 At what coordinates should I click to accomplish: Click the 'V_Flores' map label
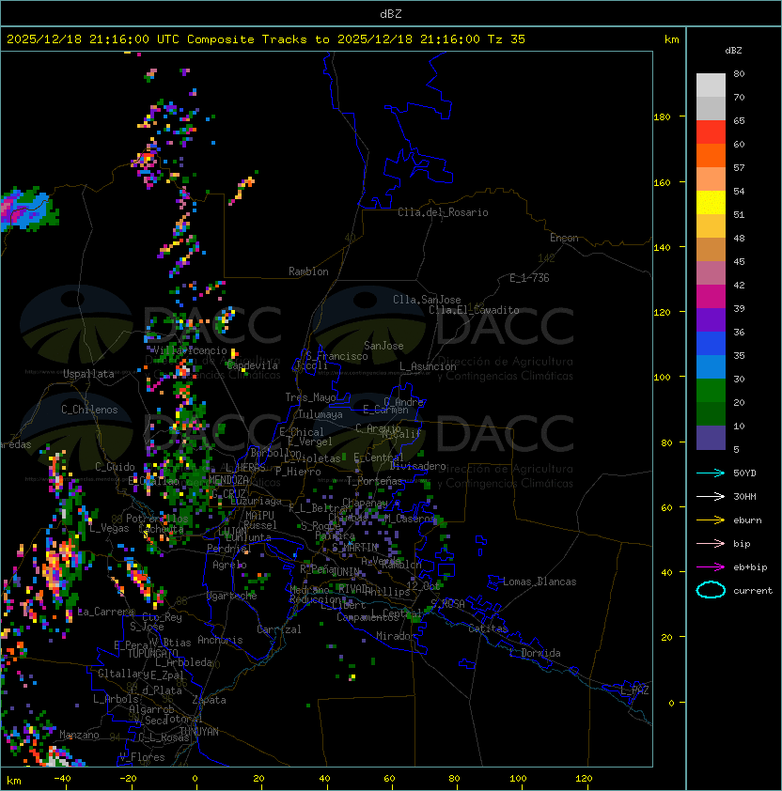142,757
